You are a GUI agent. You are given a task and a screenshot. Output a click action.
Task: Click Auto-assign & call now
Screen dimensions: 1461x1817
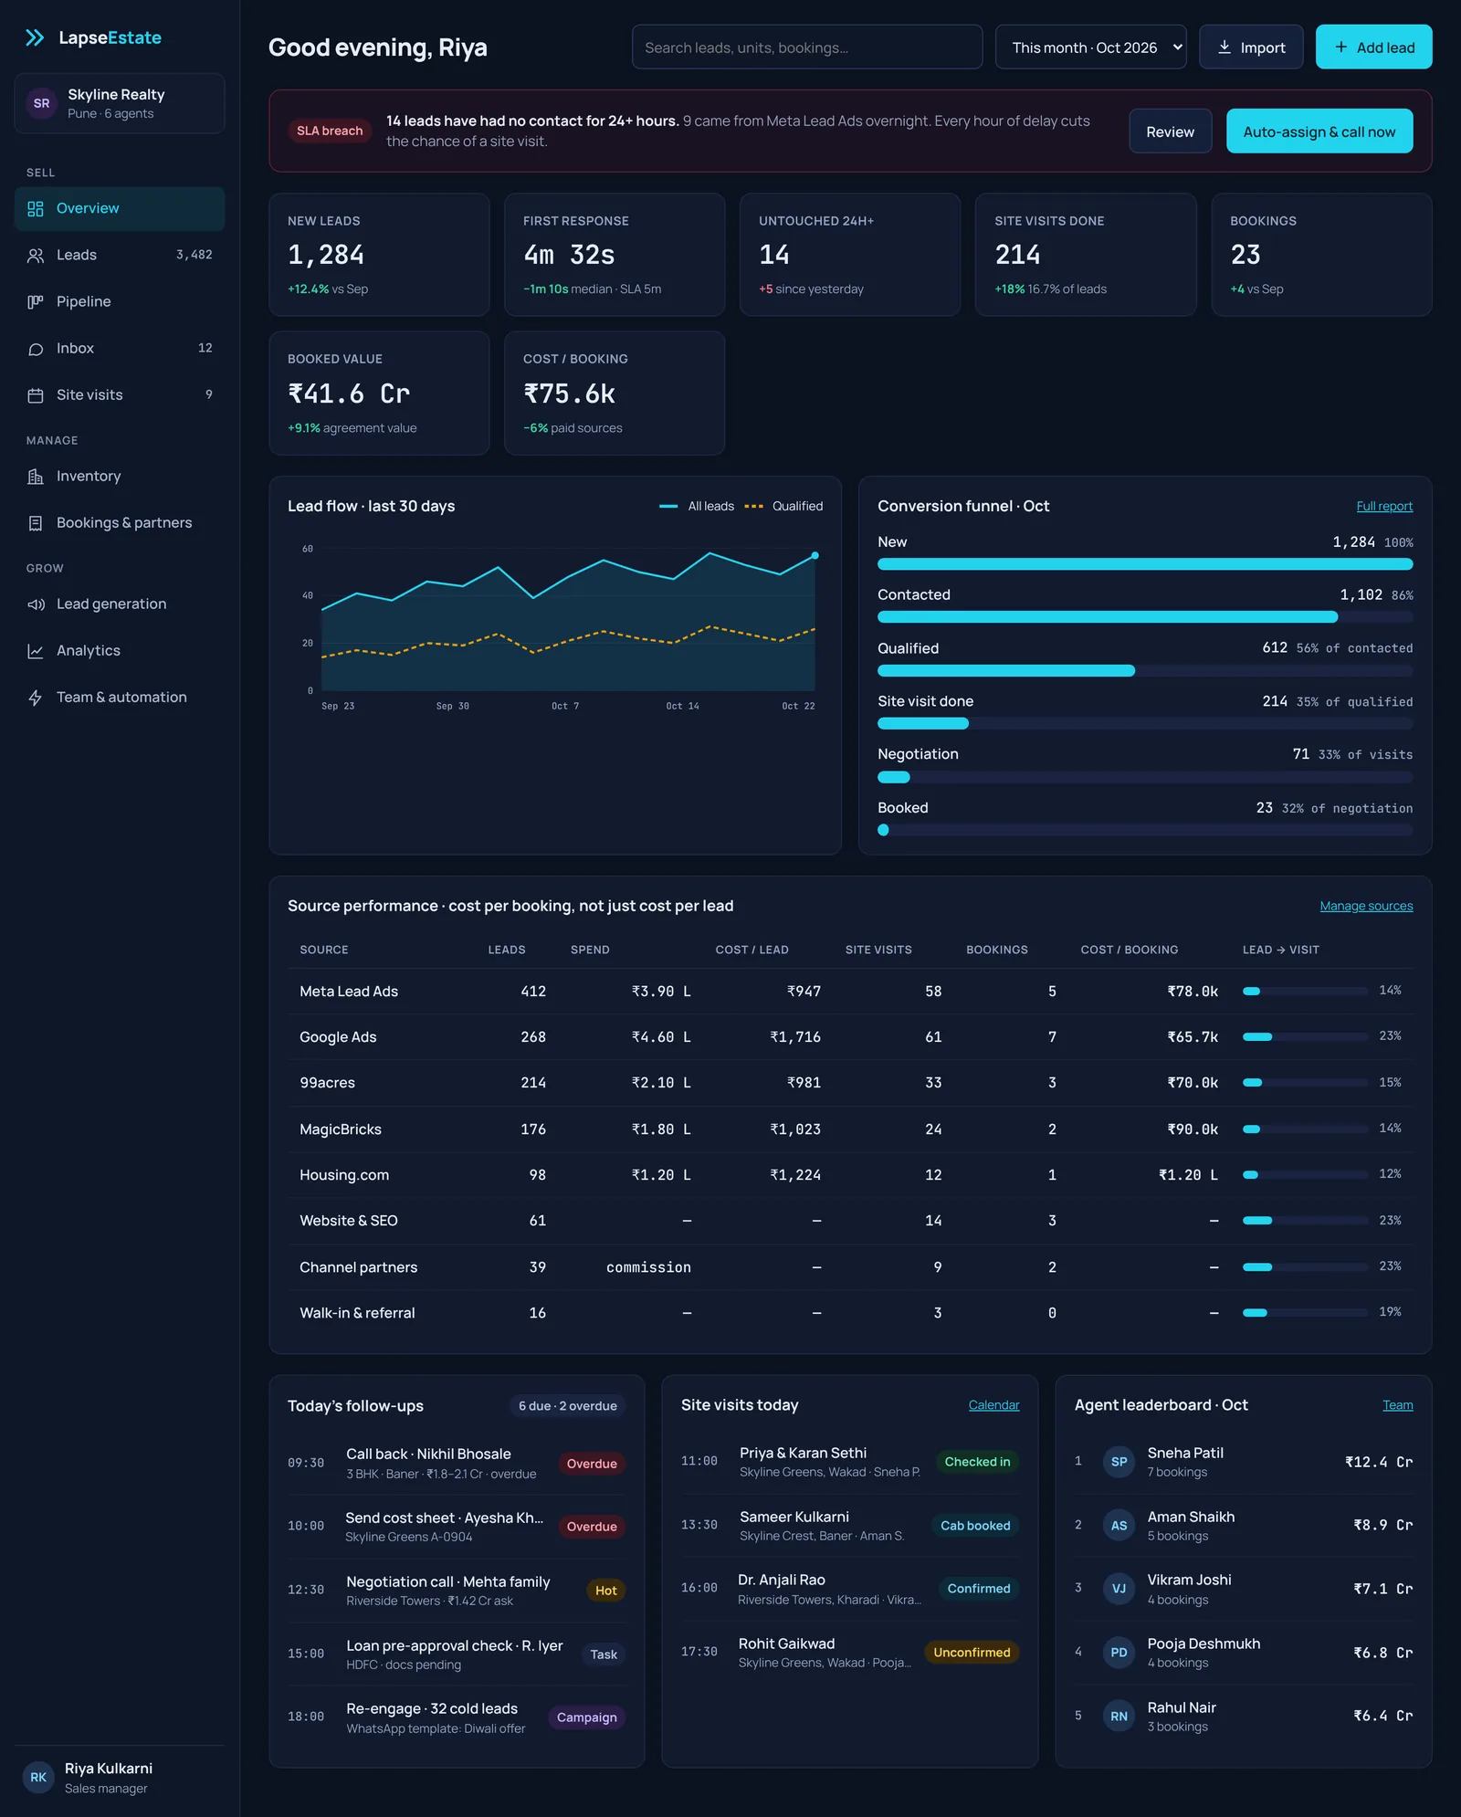point(1319,131)
